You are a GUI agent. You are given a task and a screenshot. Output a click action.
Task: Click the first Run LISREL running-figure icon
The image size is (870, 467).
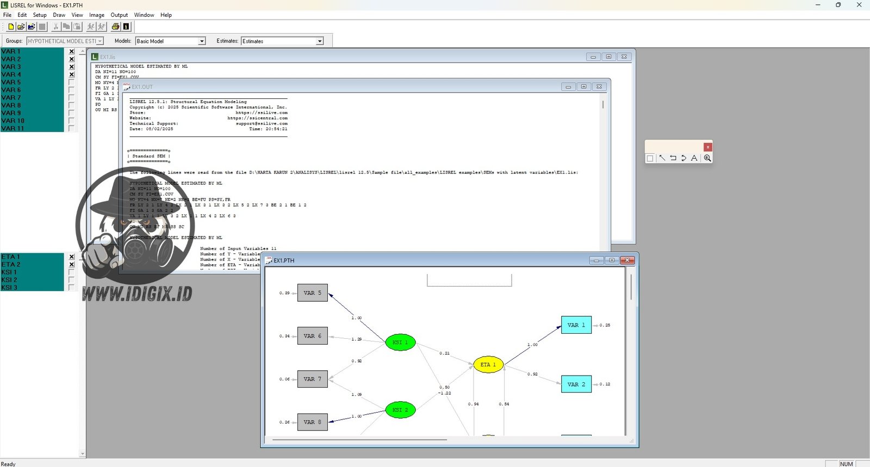[91, 27]
